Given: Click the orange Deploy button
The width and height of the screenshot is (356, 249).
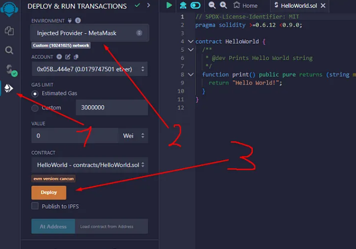Looking at the screenshot, I should tap(49, 192).
